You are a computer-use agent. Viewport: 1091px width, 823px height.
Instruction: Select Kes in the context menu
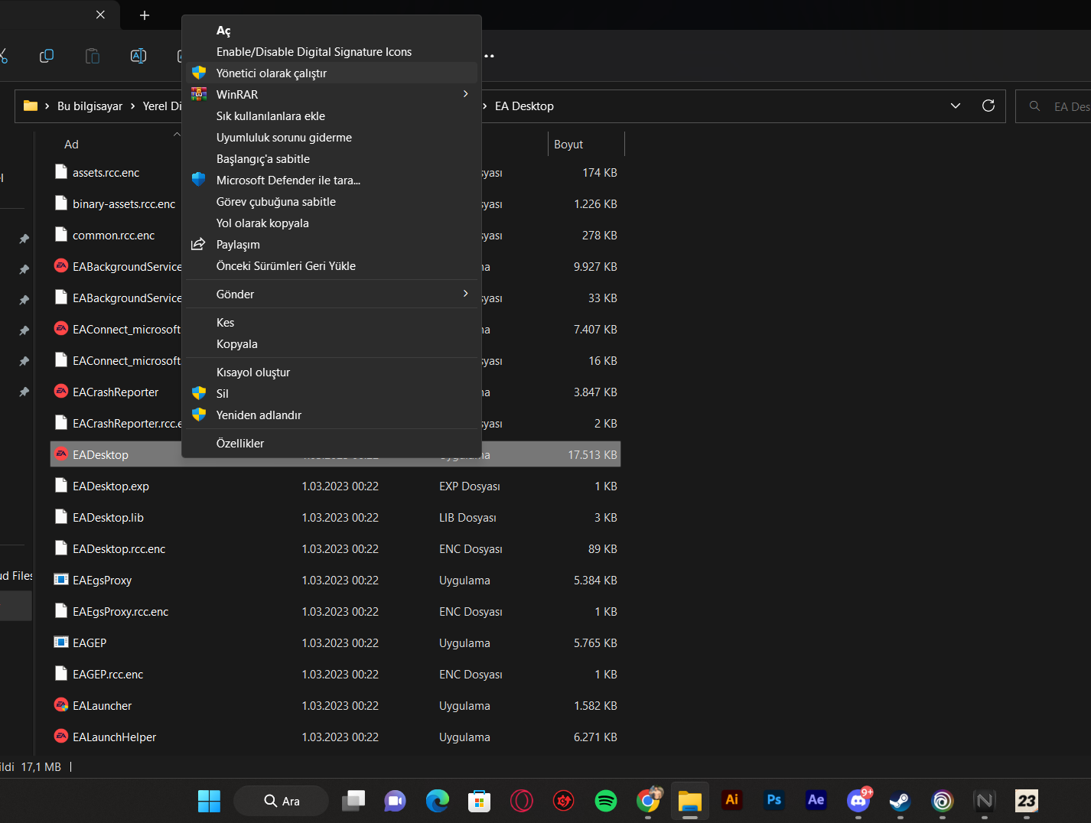click(x=331, y=323)
